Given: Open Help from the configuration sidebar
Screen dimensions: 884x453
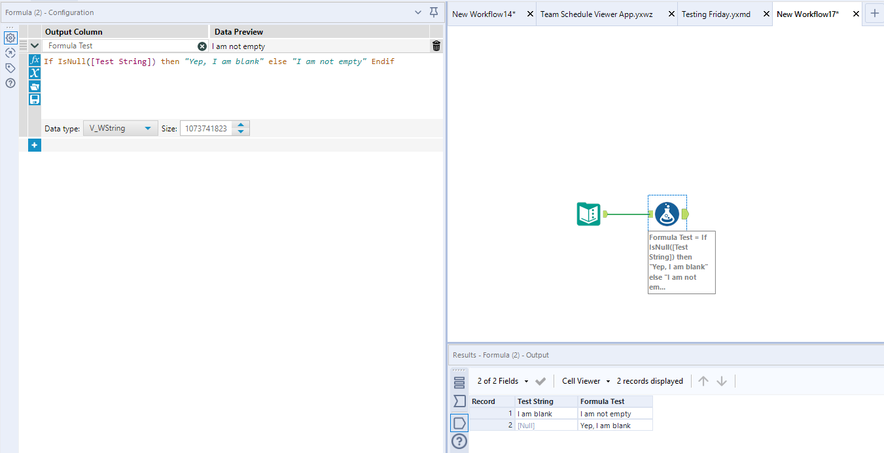Looking at the screenshot, I should tap(10, 83).
